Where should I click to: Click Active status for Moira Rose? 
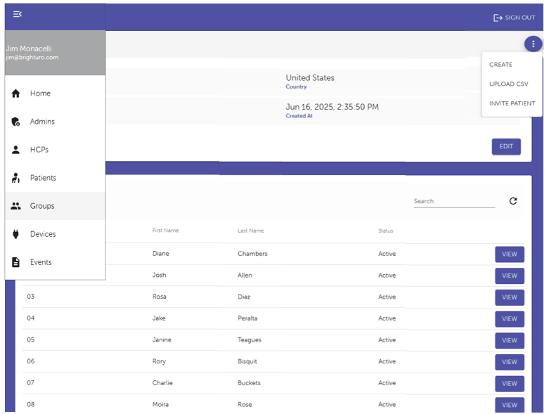(x=387, y=405)
